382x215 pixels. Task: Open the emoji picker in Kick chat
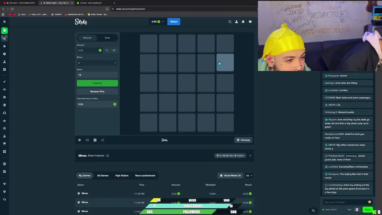[x=369, y=202]
